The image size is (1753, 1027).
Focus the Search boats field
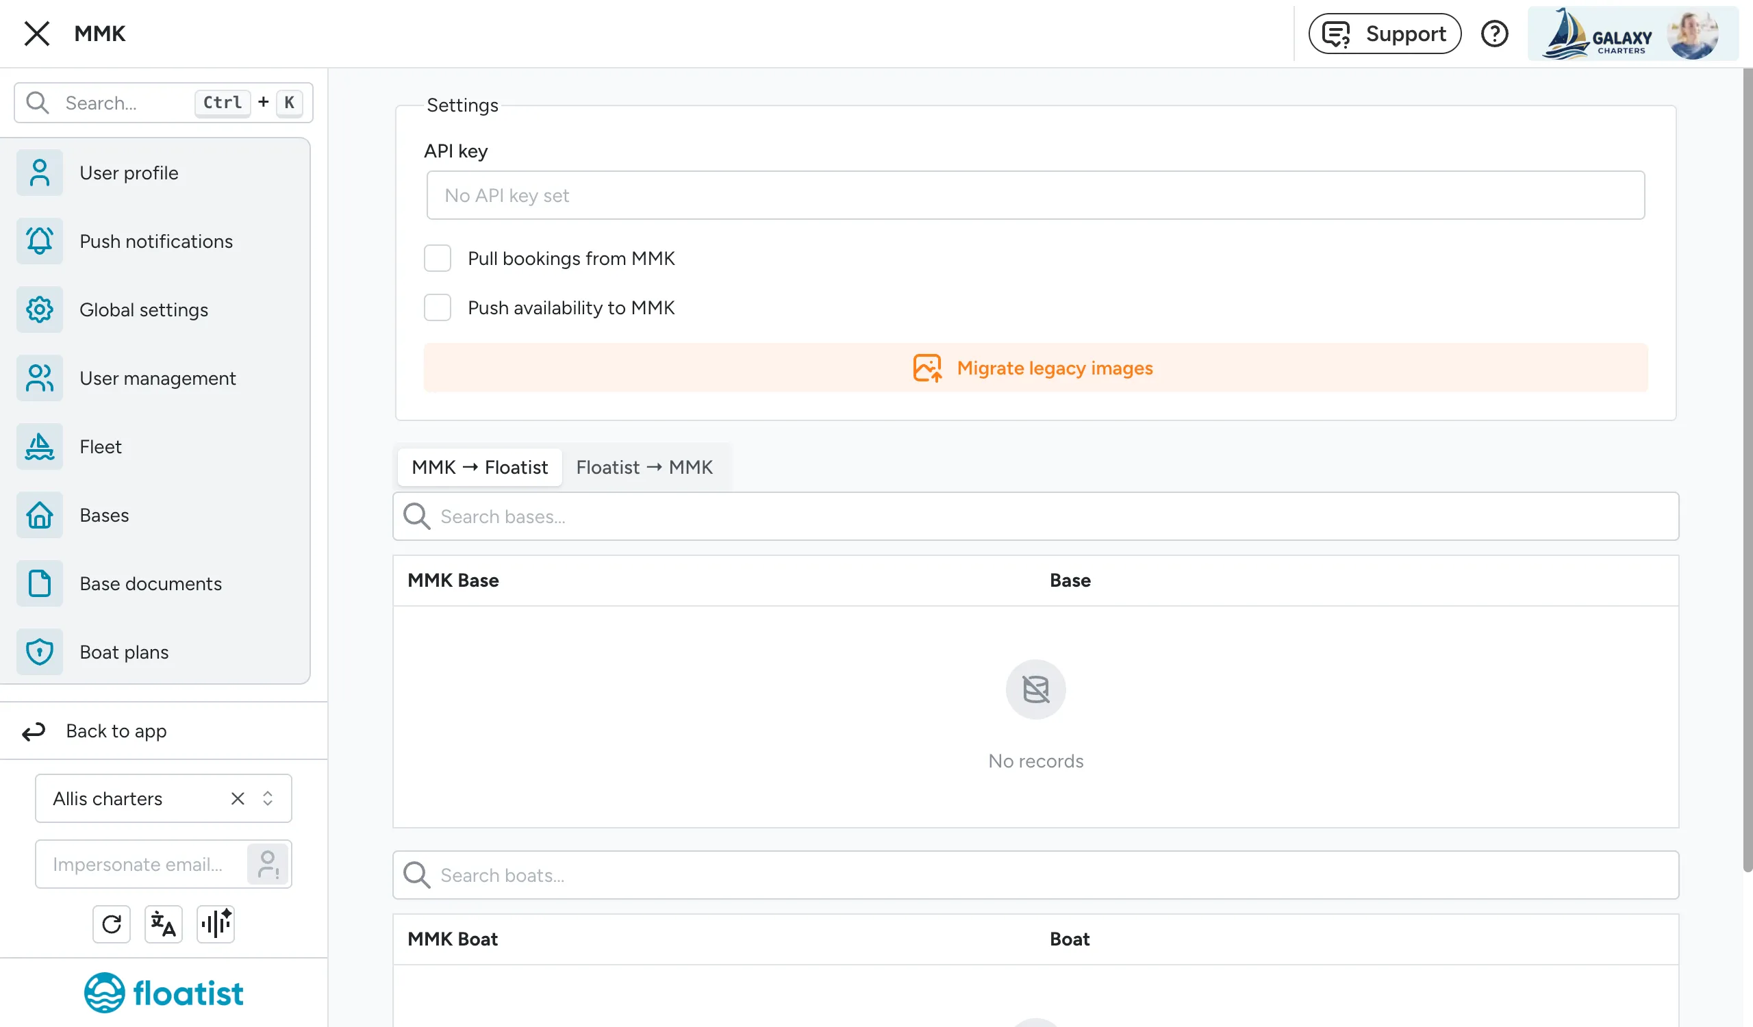tap(1036, 876)
